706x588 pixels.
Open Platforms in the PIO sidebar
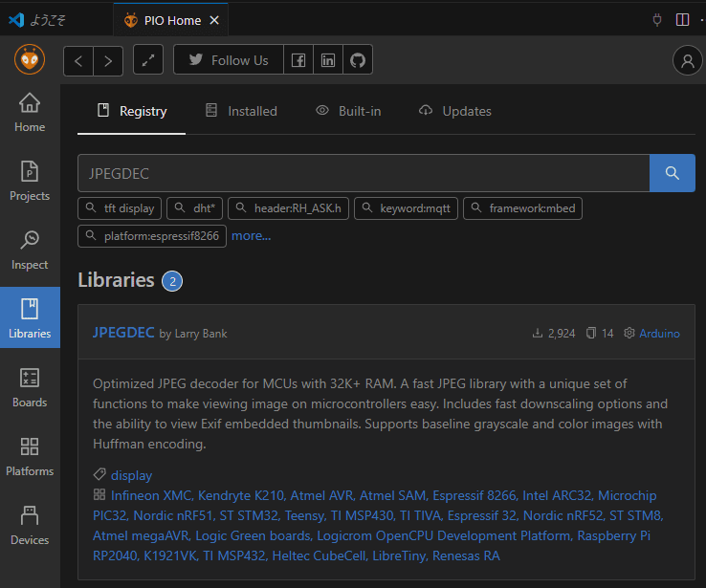pos(30,456)
